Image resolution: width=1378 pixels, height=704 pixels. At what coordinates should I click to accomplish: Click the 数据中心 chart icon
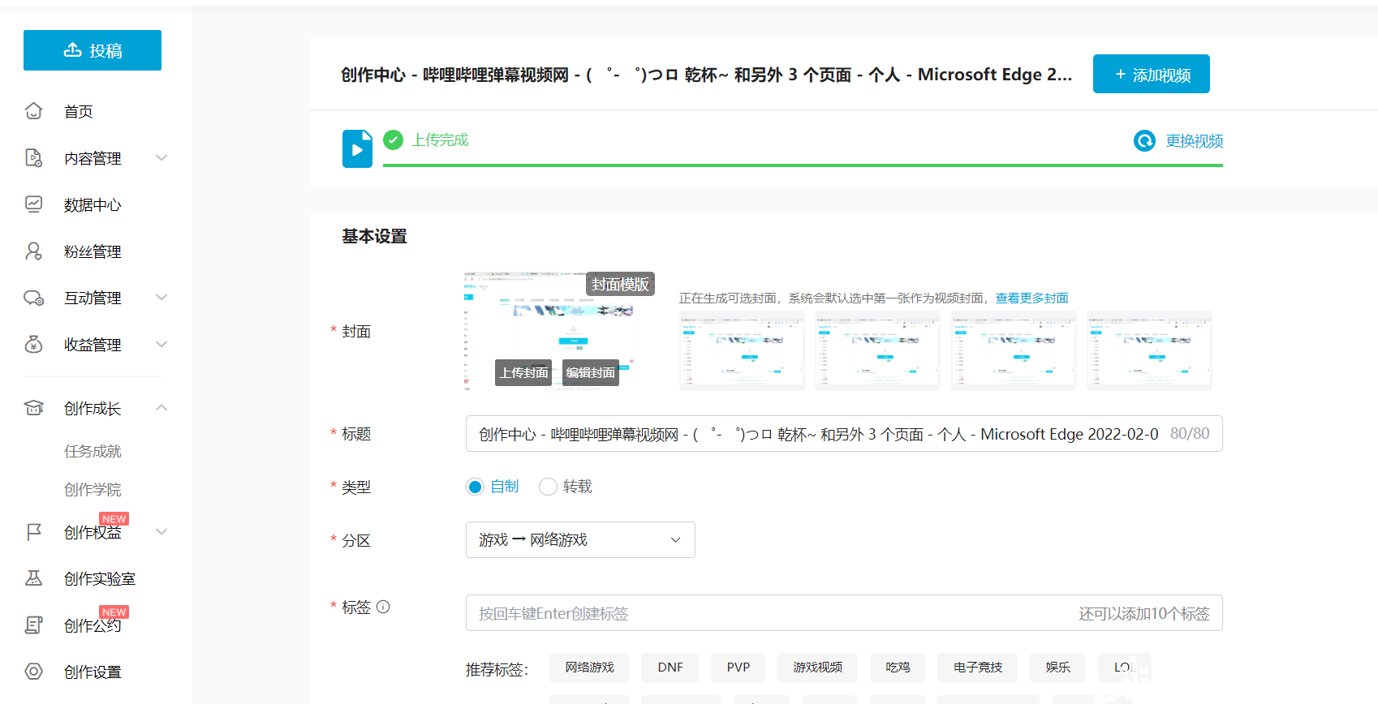point(33,204)
